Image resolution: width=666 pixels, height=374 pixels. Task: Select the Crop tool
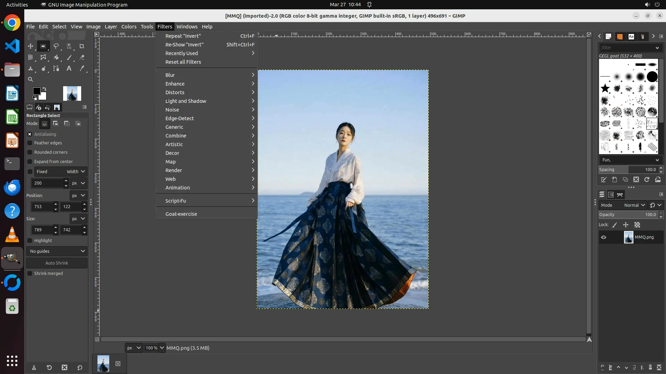click(82, 46)
